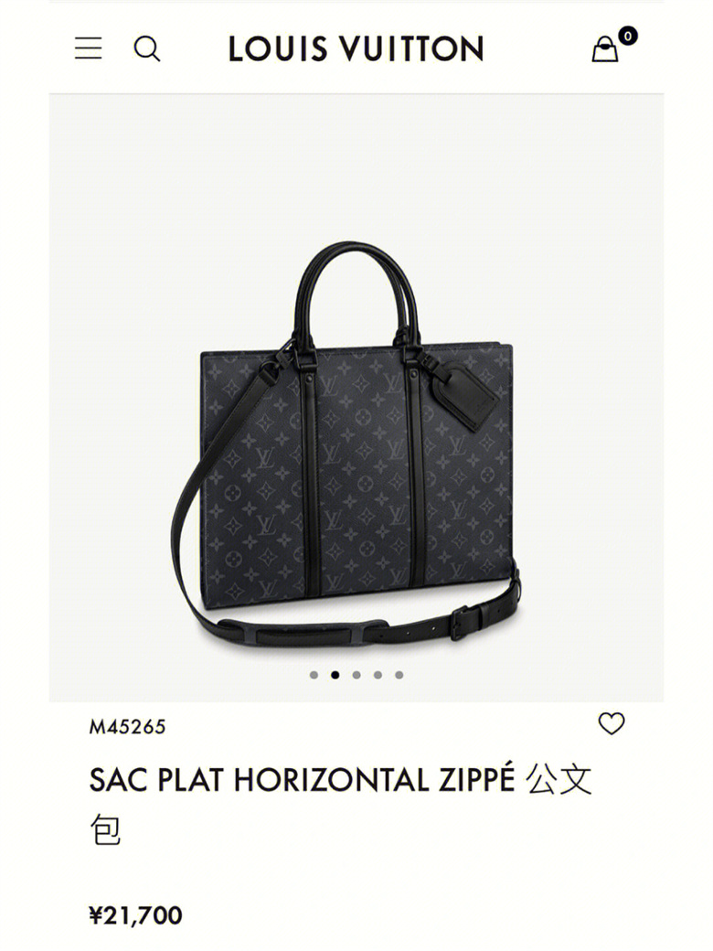Screen dimensions: 713x951
Task: Open search with the magnifier icon
Action: pos(147,48)
